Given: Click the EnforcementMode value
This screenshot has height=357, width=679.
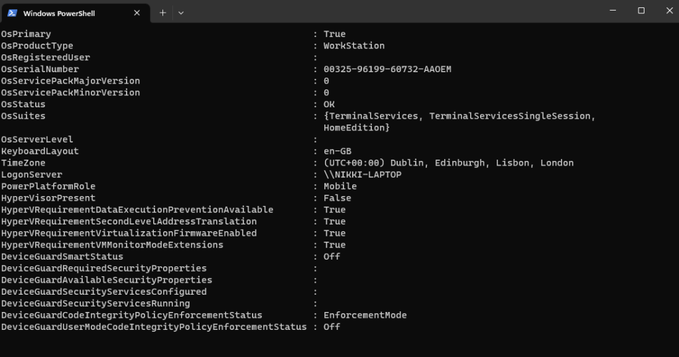Looking at the screenshot, I should [x=365, y=315].
